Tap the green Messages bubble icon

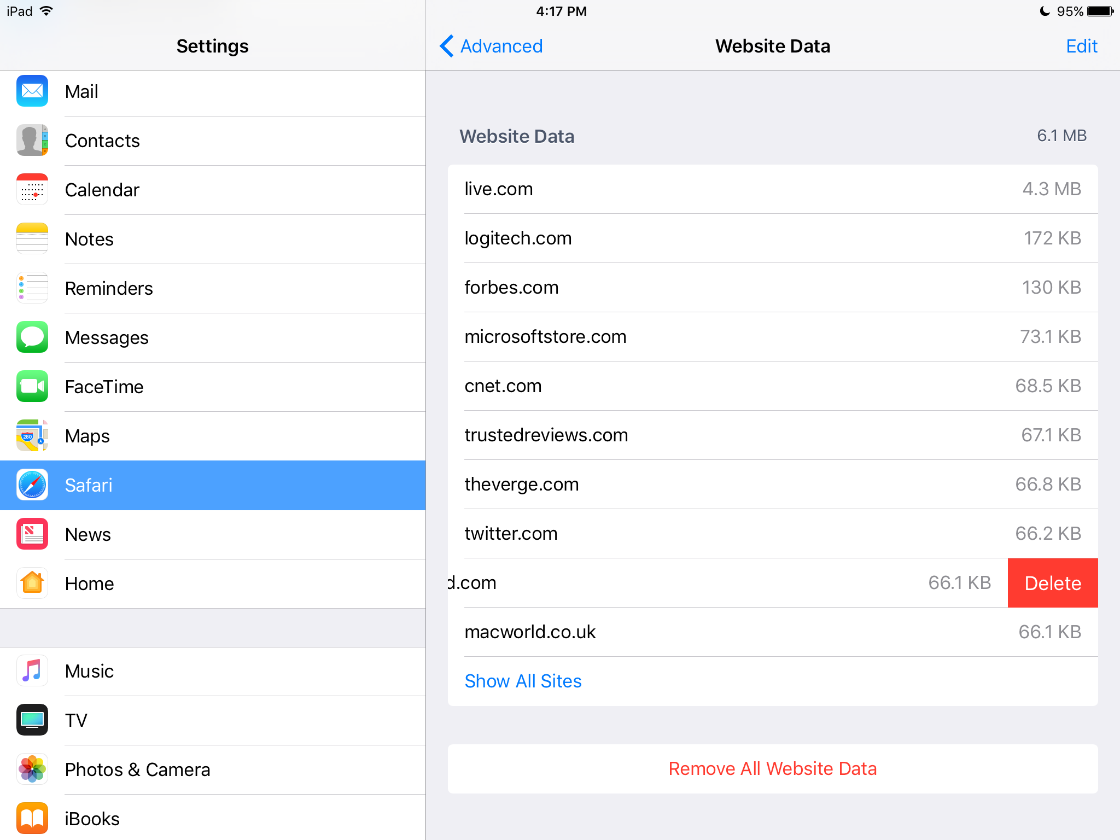32,337
